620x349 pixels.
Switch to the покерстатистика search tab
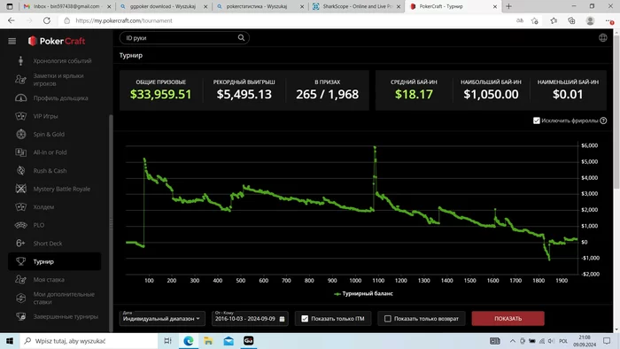260,6
